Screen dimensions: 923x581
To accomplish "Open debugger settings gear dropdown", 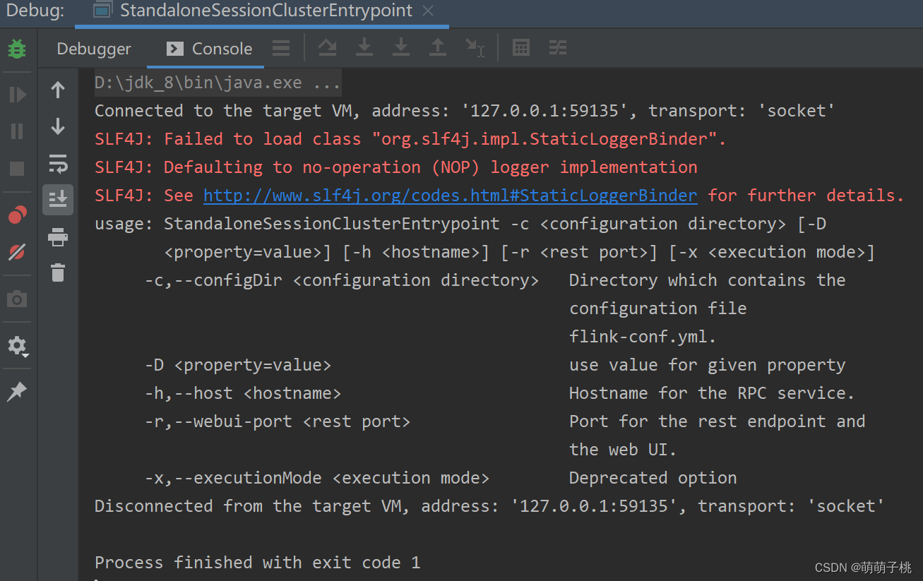I will pyautogui.click(x=17, y=346).
